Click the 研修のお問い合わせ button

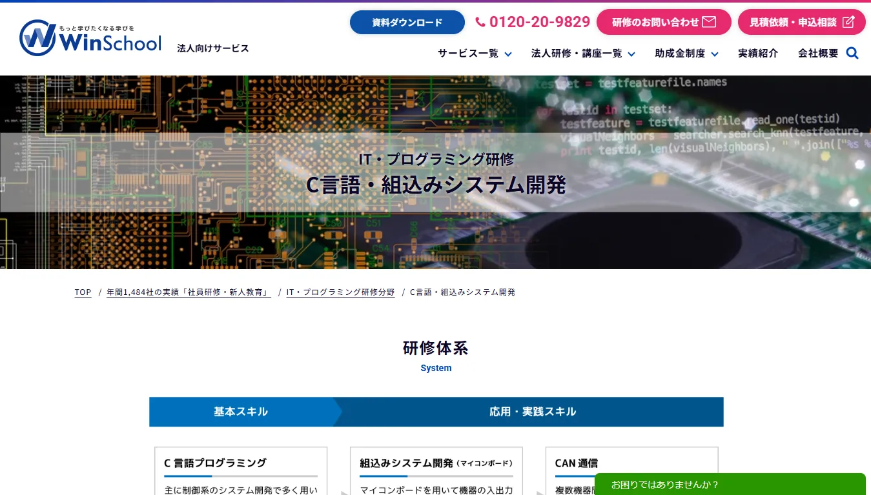(x=664, y=21)
